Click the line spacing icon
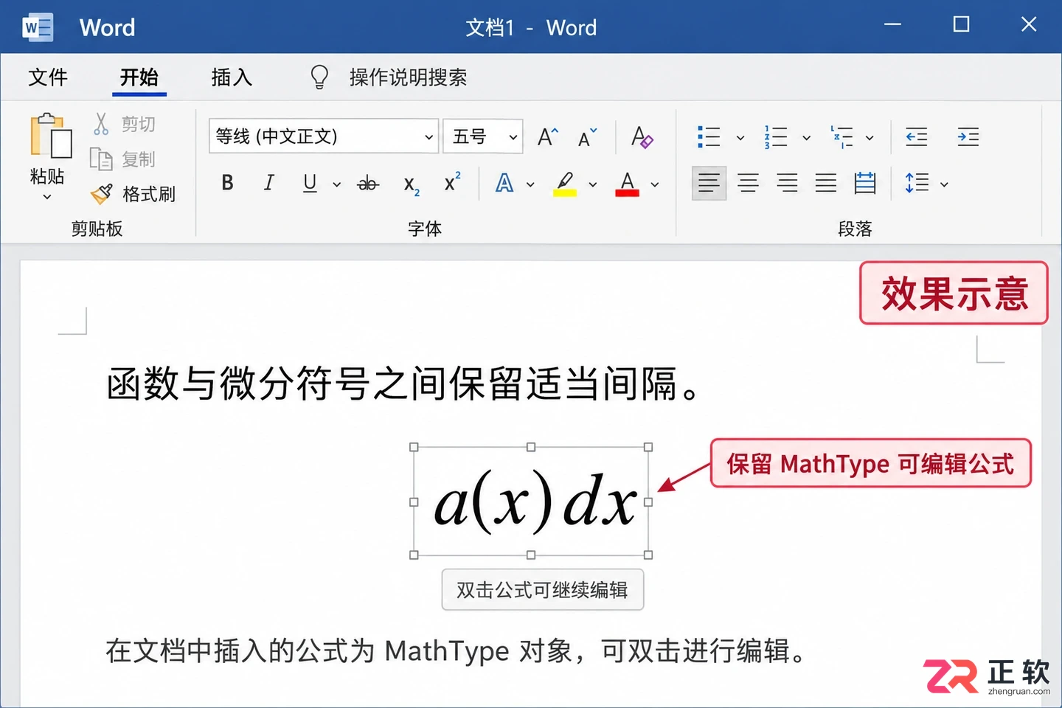 (x=917, y=183)
